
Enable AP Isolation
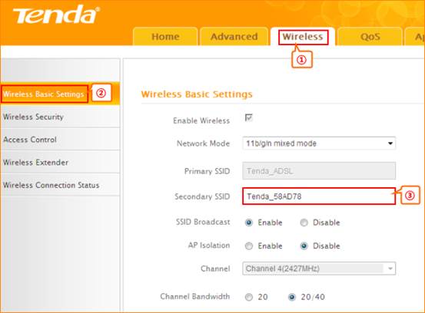point(249,246)
